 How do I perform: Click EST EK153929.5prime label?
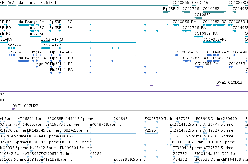coord(129,160)
